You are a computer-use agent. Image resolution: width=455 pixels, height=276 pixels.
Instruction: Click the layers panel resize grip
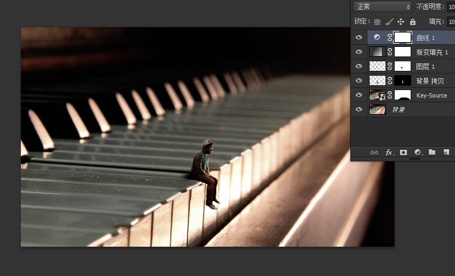click(414, 159)
